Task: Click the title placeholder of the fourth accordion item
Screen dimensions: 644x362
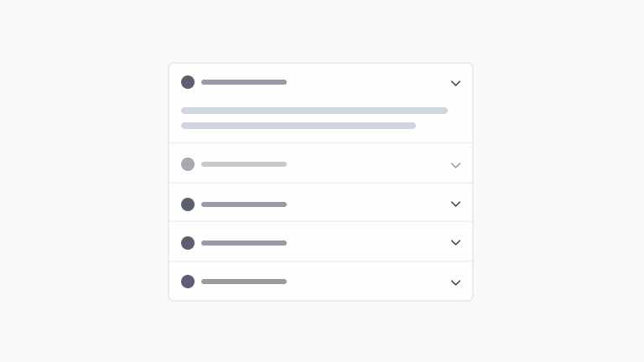Action: point(244,243)
